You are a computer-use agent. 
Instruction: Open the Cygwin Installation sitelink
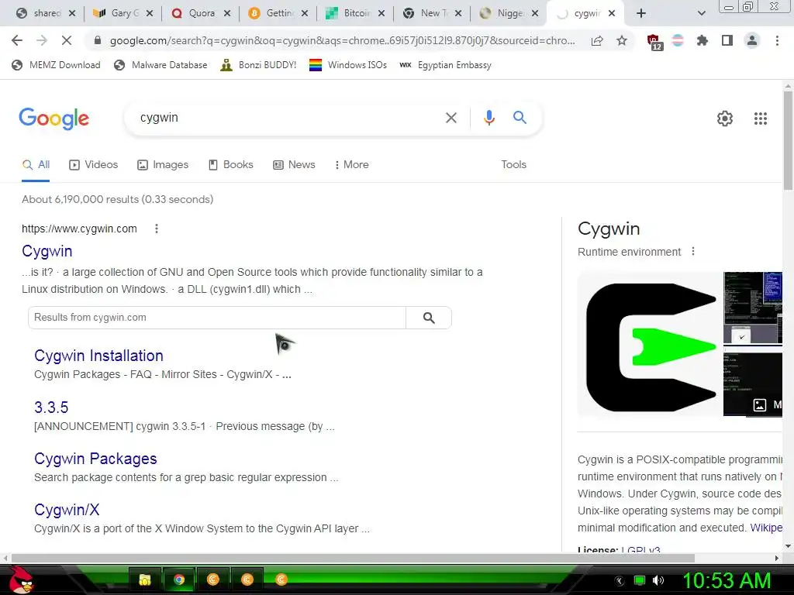click(98, 356)
